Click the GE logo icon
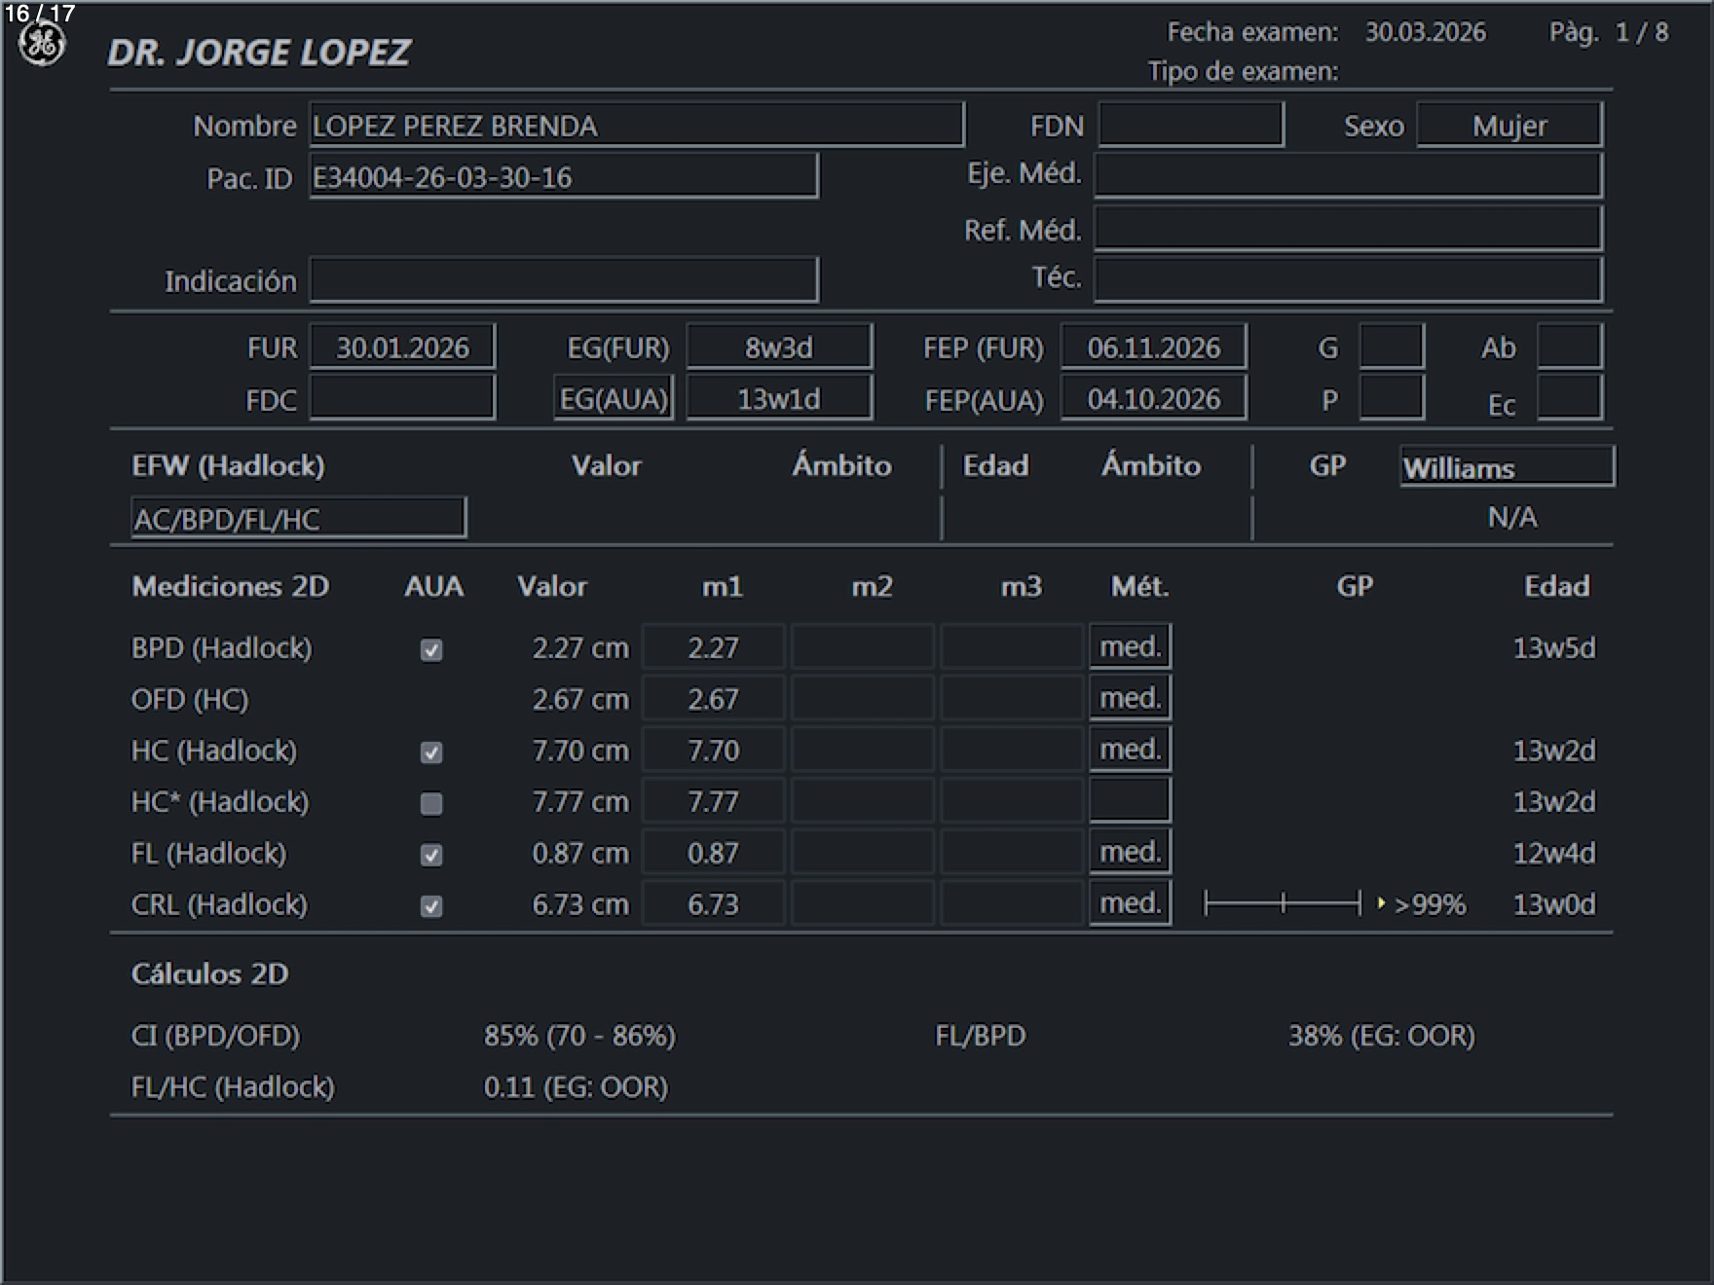The image size is (1714, 1285). point(42,45)
